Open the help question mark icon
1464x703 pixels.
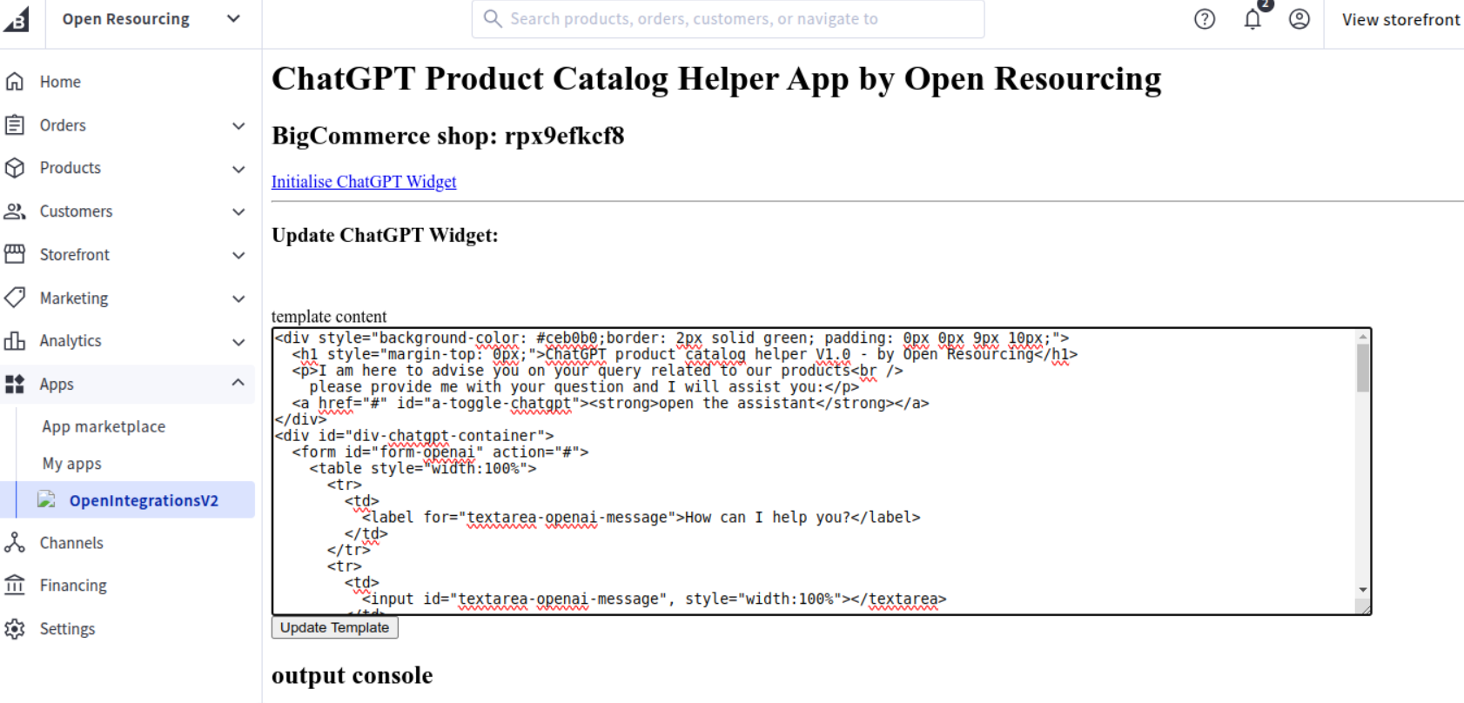point(1205,19)
